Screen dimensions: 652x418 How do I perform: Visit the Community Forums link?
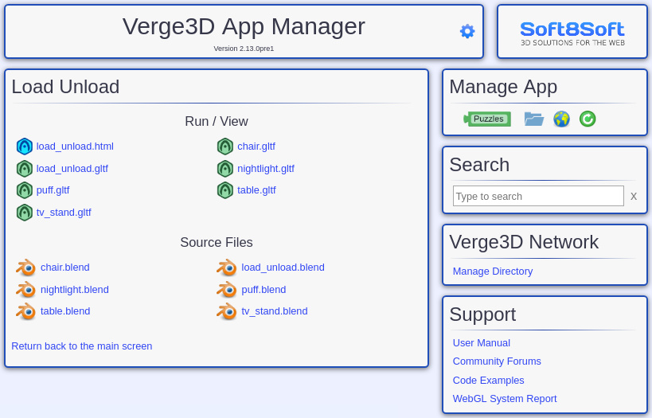pos(497,361)
